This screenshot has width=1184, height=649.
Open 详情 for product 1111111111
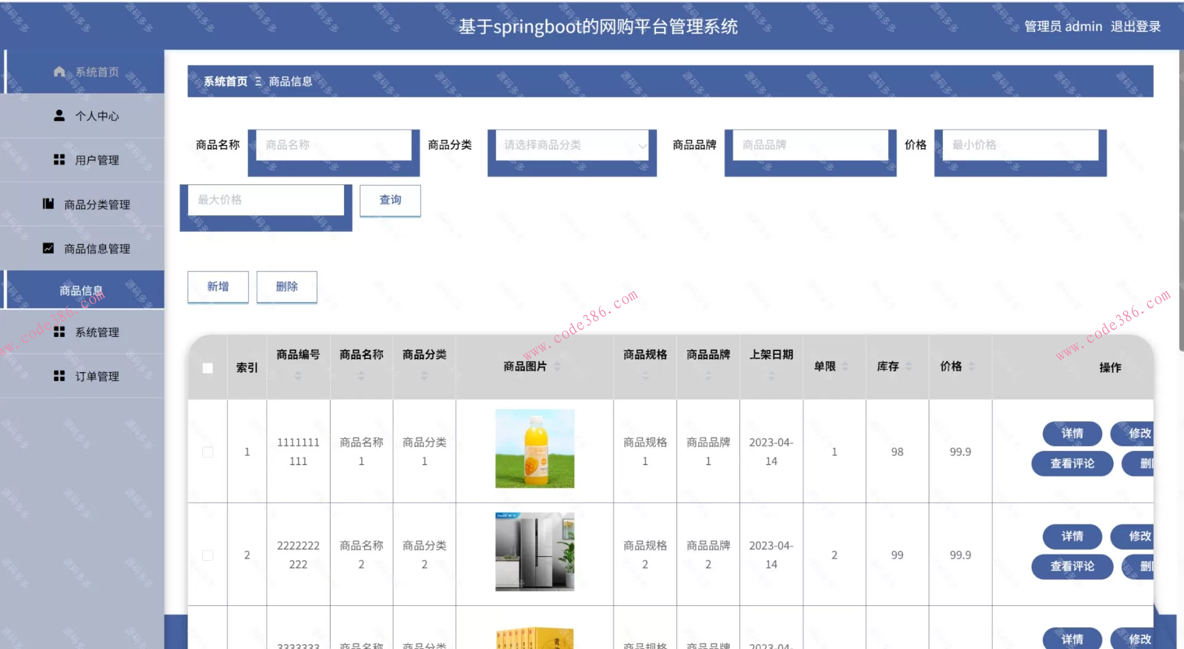pyautogui.click(x=1072, y=434)
